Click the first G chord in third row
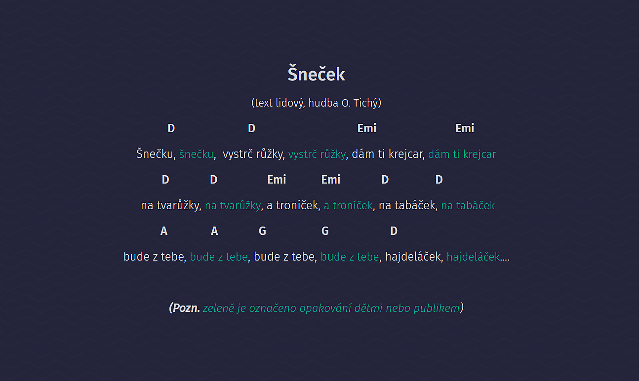 (262, 231)
